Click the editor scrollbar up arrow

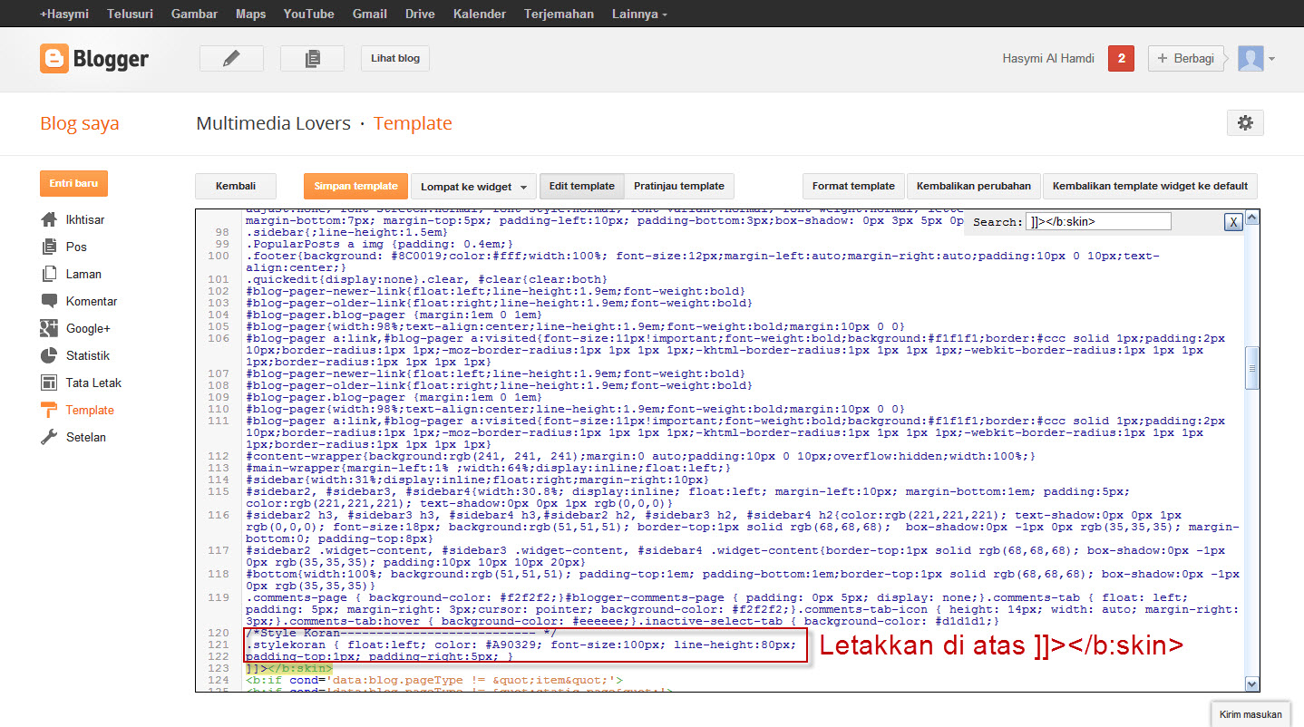[x=1252, y=218]
